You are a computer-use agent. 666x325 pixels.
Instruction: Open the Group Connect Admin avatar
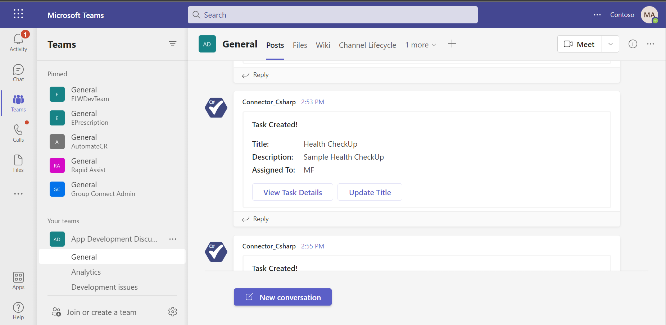click(57, 189)
